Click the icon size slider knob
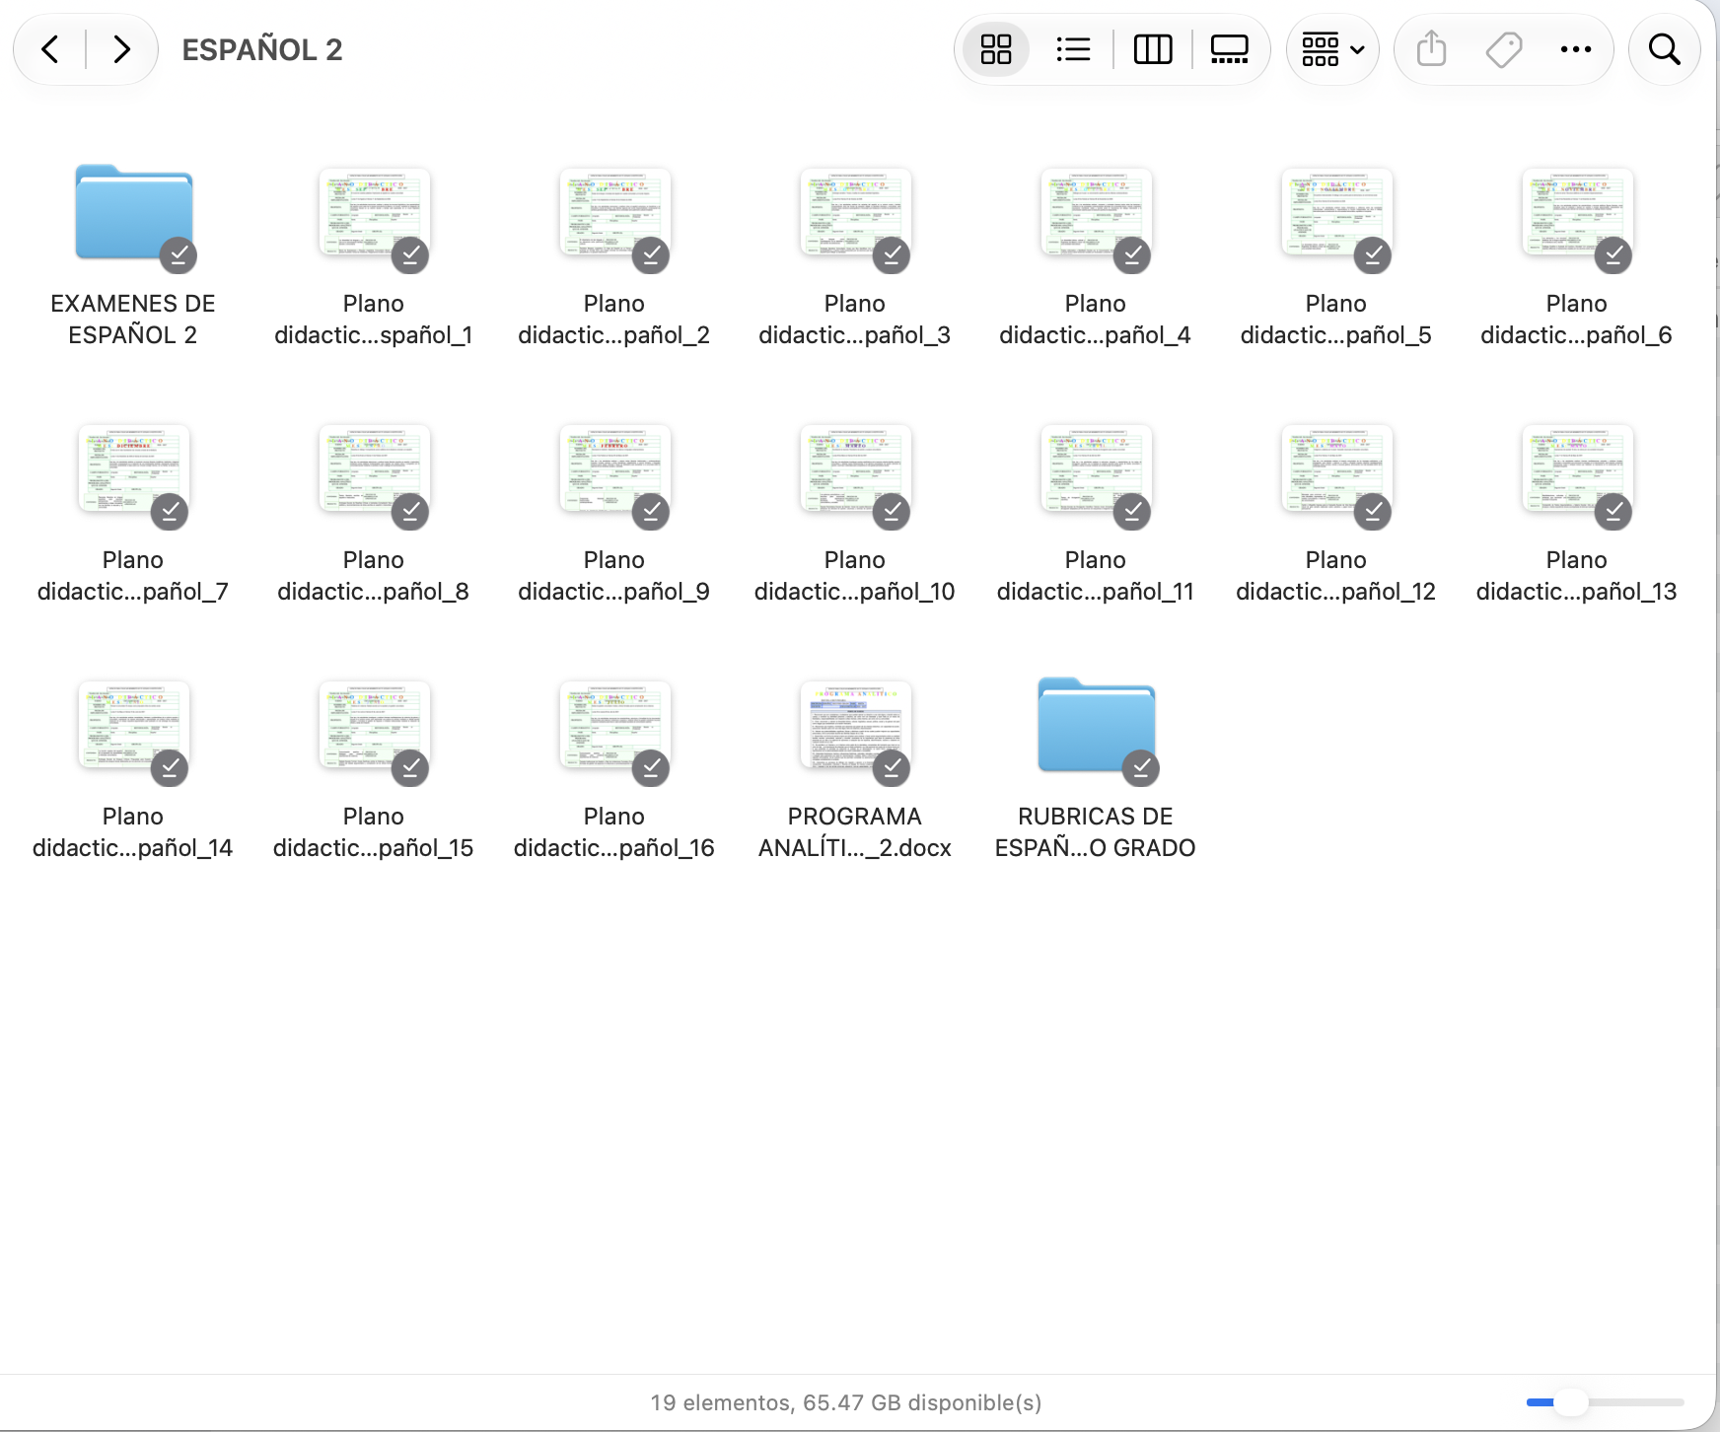 1570,1401
